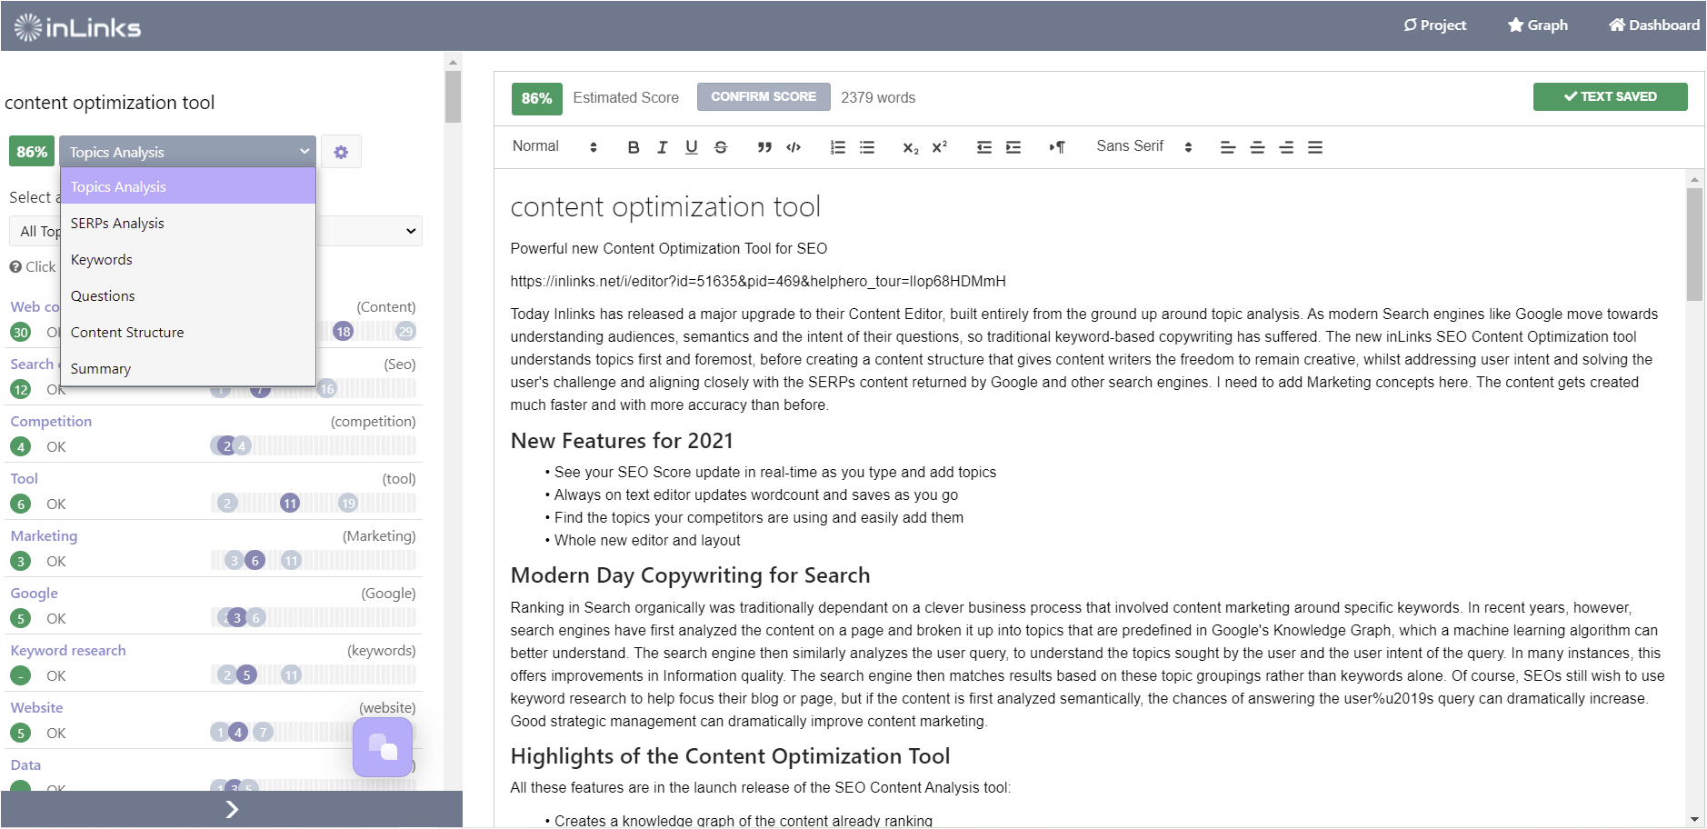Apply subscript formatting
The width and height of the screenshot is (1707, 829).
[x=911, y=147]
